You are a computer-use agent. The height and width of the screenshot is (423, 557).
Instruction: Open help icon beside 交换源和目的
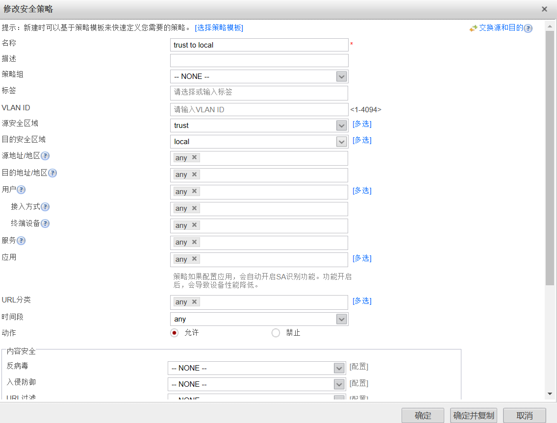[528, 28]
